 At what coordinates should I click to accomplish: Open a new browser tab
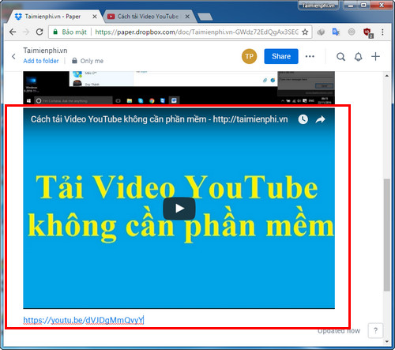coord(205,17)
